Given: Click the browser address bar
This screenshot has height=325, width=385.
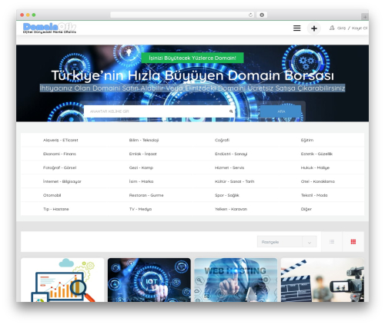Looking at the screenshot, I should click(182, 15).
